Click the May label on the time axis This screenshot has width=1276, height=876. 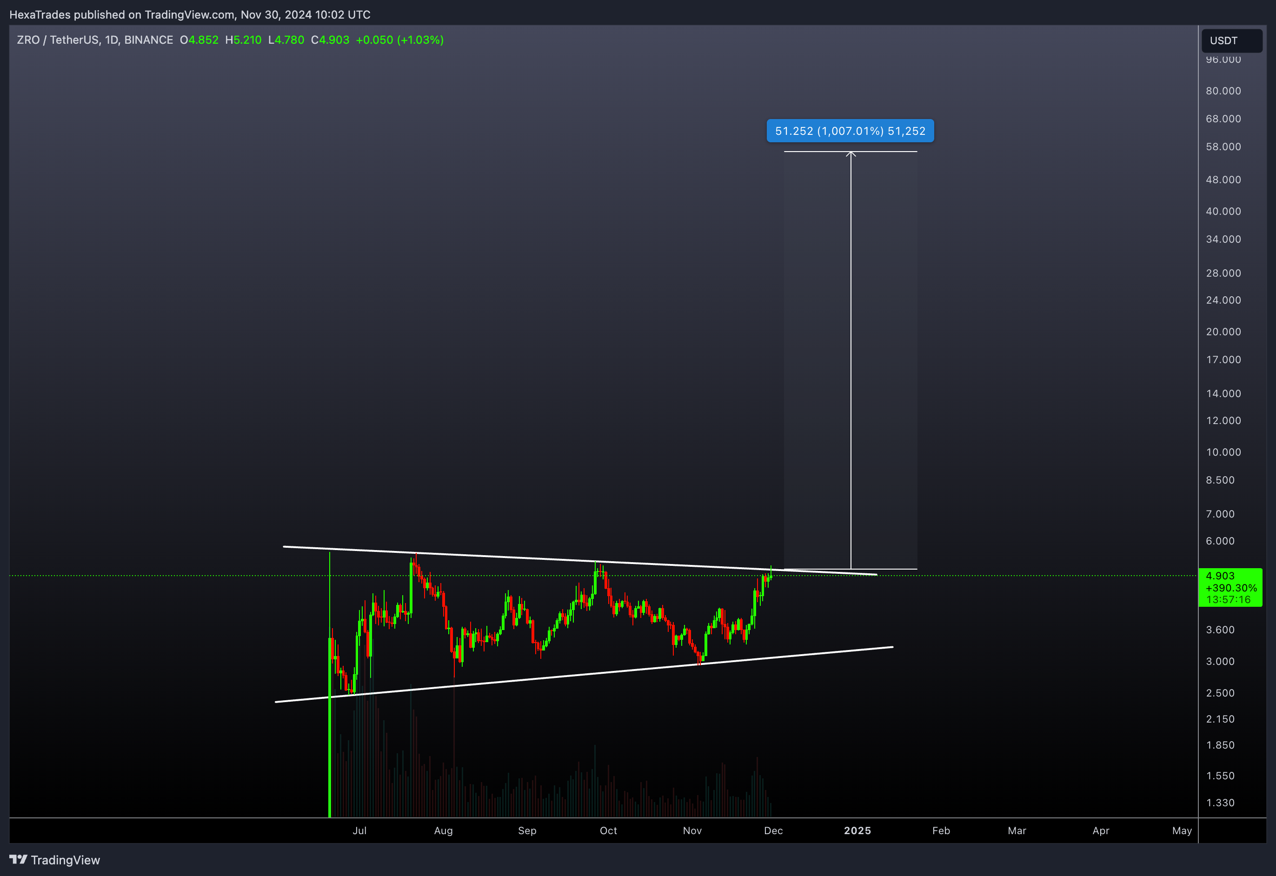click(1182, 830)
